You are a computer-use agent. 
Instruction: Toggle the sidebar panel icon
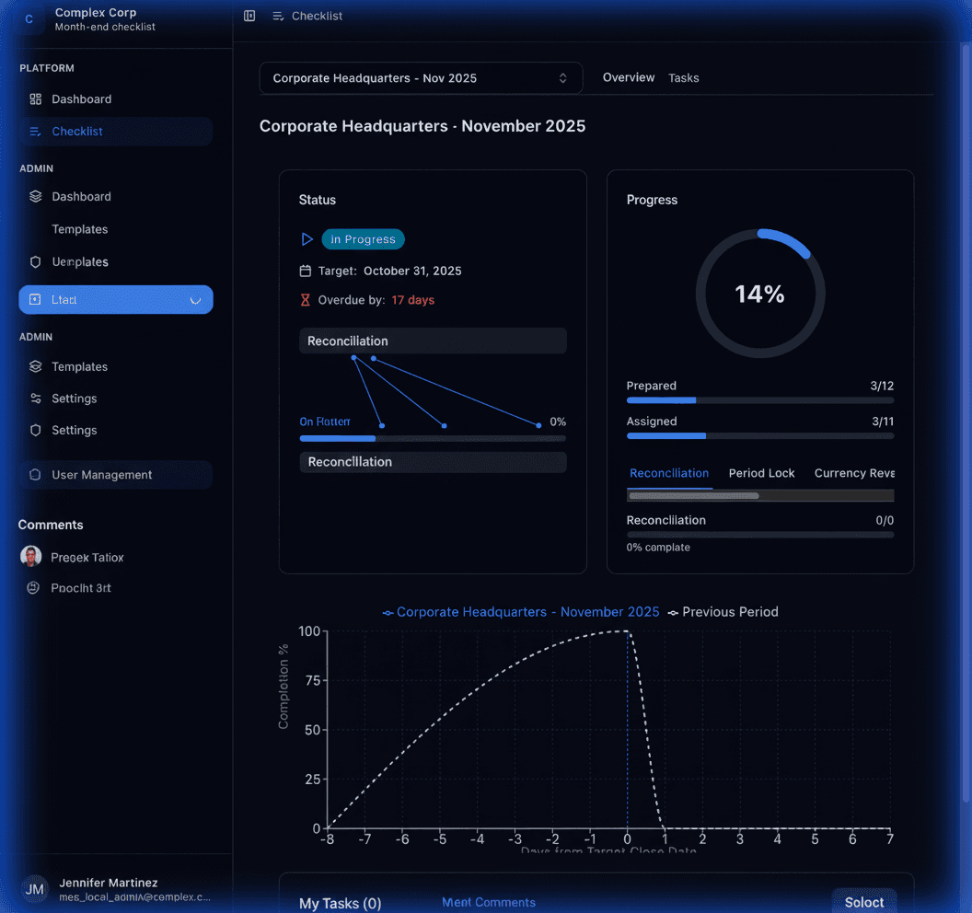click(x=249, y=16)
